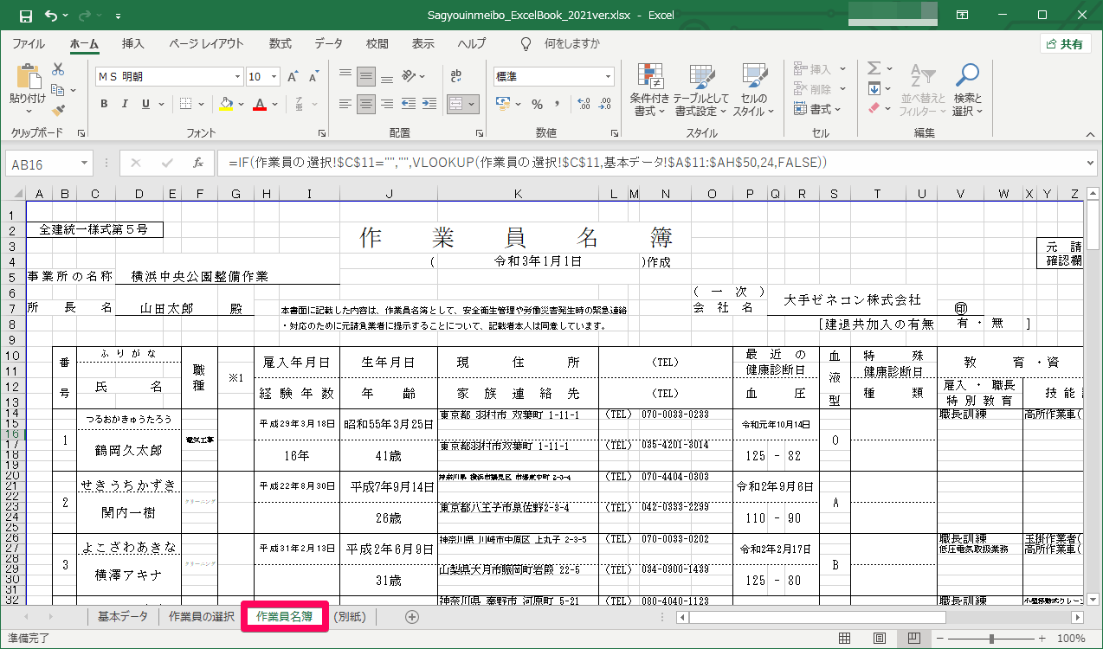Decrease decimal places

point(604,104)
